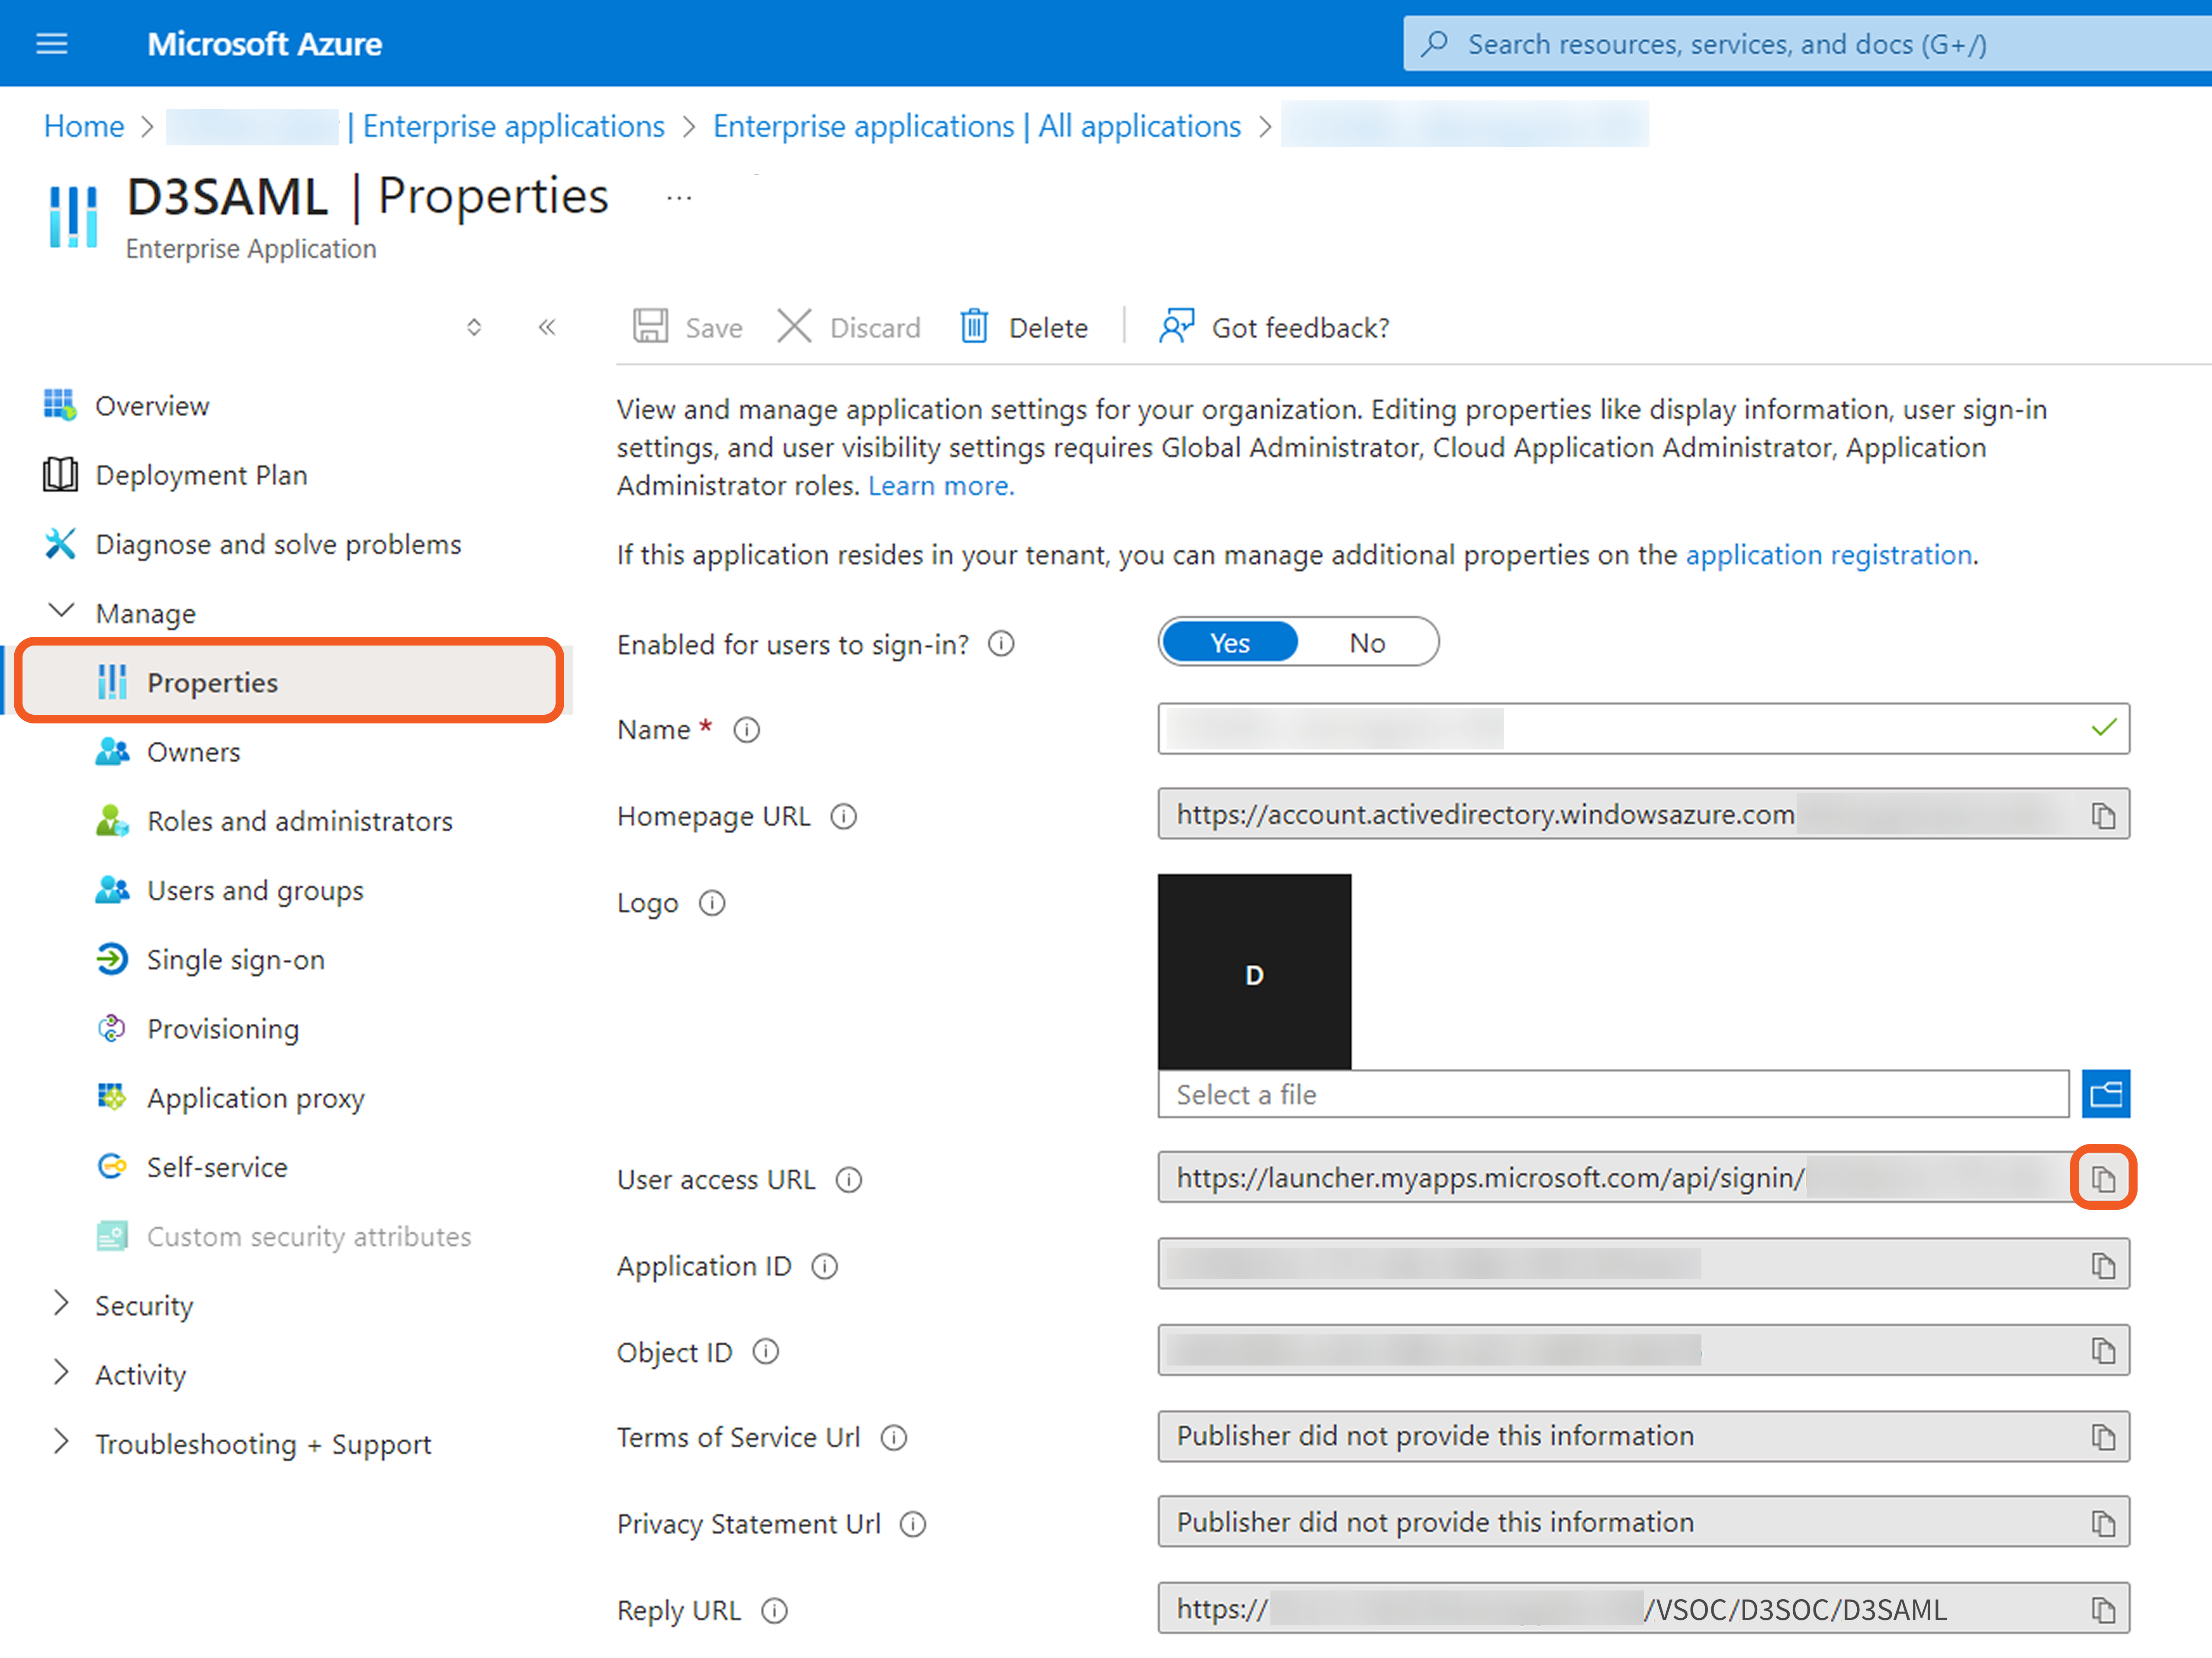Open the Learn more link
The height and width of the screenshot is (1658, 2212).
(940, 486)
